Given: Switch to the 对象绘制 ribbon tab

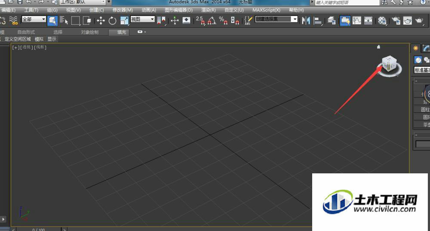Looking at the screenshot, I should tap(90, 32).
